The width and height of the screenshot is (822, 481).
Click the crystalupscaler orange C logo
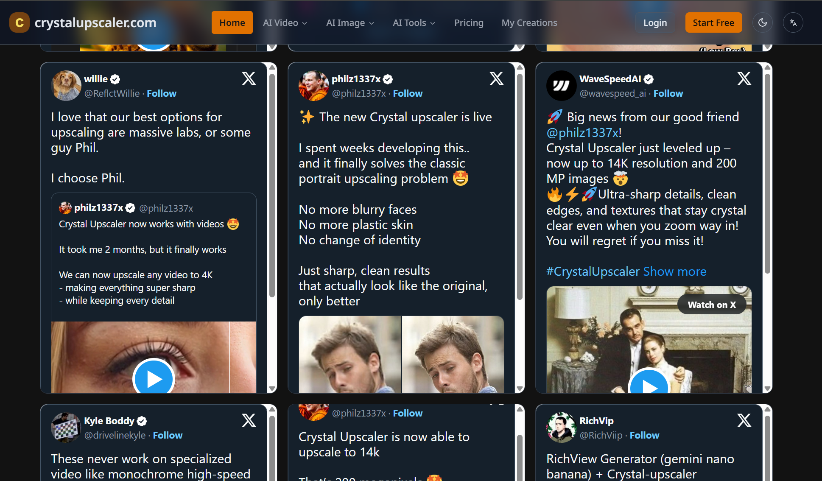(x=19, y=22)
